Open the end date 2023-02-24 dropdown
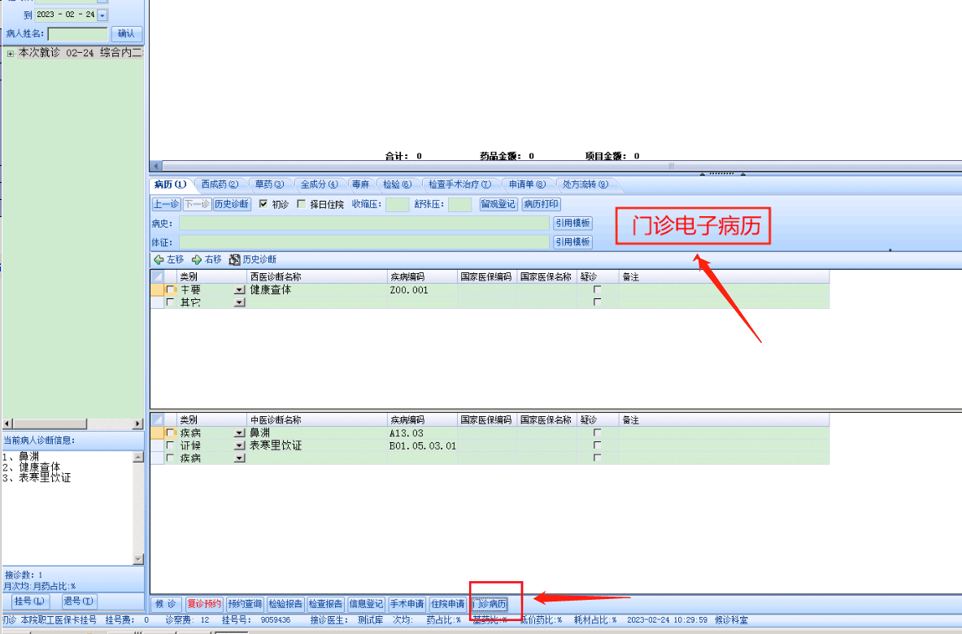Image resolution: width=962 pixels, height=634 pixels. [x=102, y=15]
